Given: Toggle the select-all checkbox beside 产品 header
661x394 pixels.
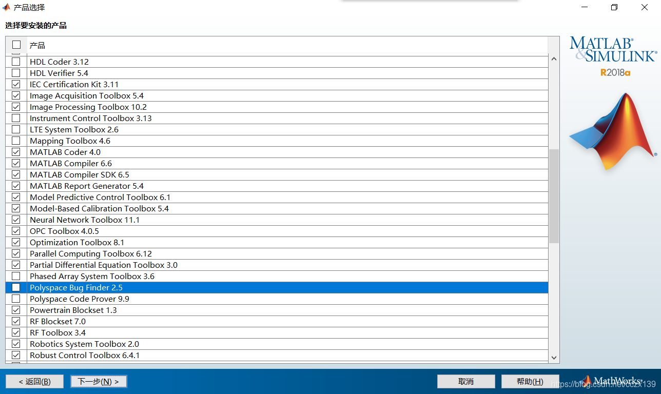Looking at the screenshot, I should point(16,45).
